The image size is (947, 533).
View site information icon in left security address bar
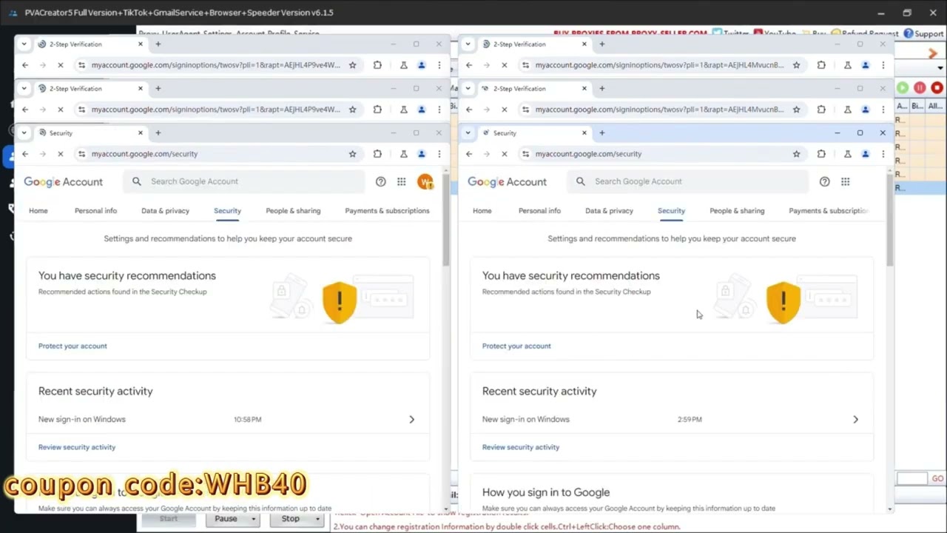[x=81, y=154]
